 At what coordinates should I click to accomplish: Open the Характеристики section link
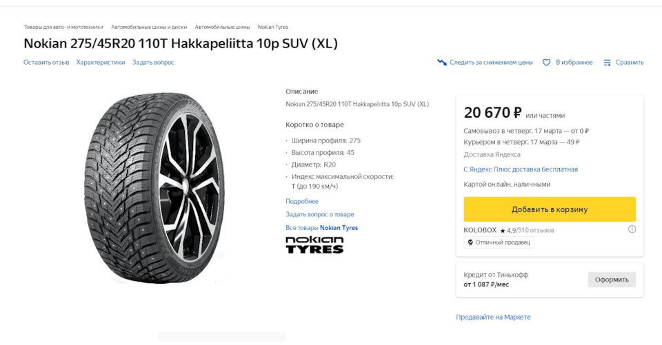[x=101, y=63]
